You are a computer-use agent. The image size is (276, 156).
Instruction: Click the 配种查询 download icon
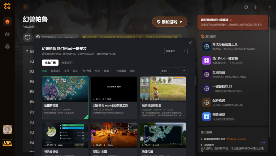tap(207, 102)
